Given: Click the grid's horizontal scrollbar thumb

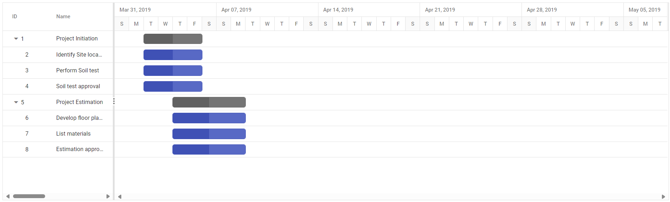Looking at the screenshot, I should (x=29, y=196).
